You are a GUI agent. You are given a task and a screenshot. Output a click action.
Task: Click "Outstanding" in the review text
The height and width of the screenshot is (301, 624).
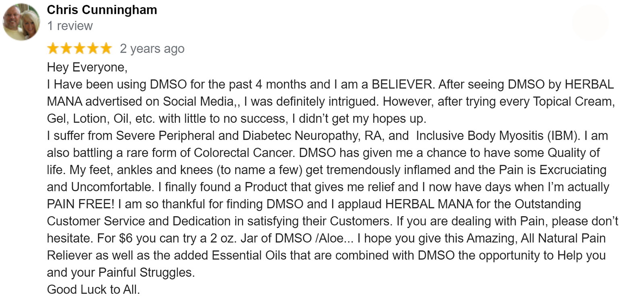click(546, 204)
